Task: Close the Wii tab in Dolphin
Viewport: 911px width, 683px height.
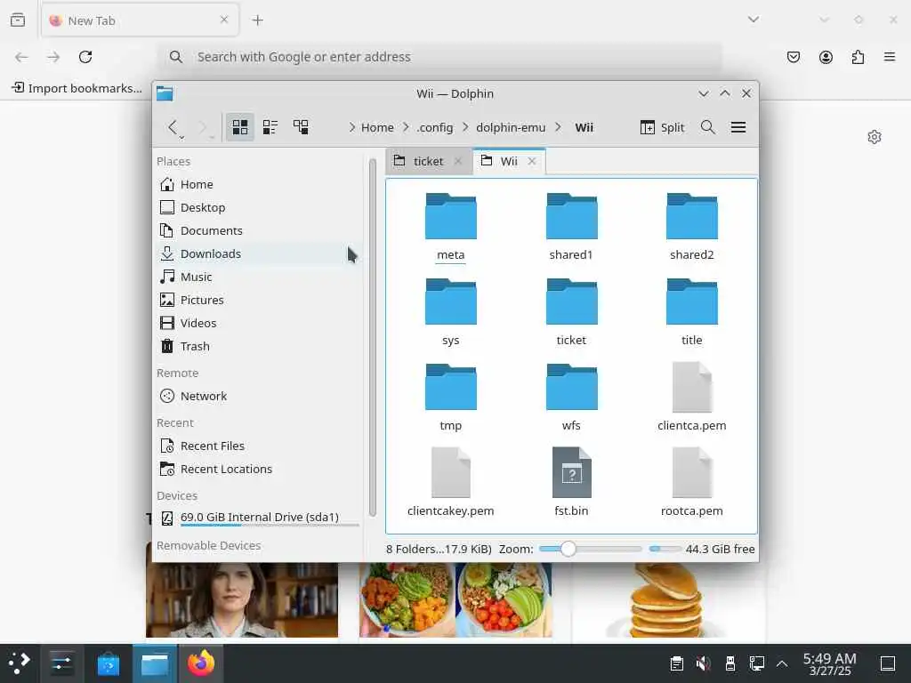Action: (532, 161)
